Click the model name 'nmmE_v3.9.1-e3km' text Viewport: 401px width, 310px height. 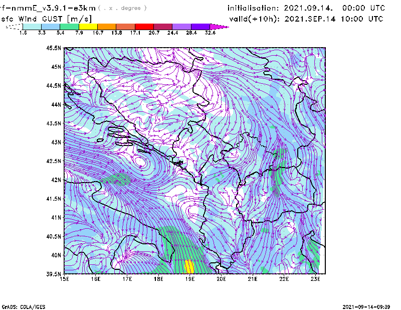[x=54, y=8]
